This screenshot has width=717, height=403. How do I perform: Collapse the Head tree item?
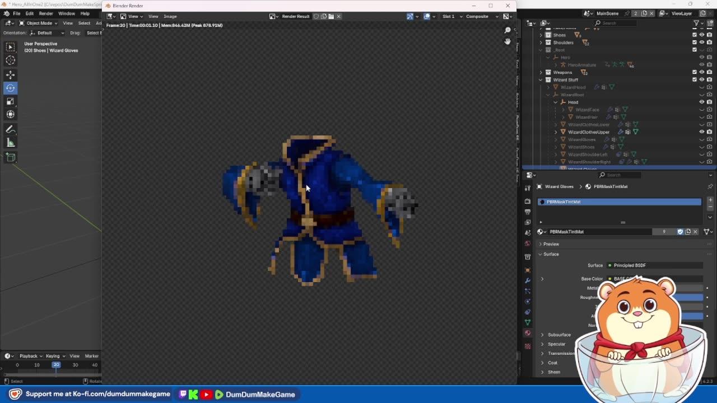(x=556, y=102)
